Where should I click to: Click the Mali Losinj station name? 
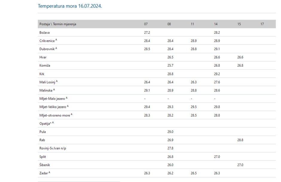tap(47, 82)
